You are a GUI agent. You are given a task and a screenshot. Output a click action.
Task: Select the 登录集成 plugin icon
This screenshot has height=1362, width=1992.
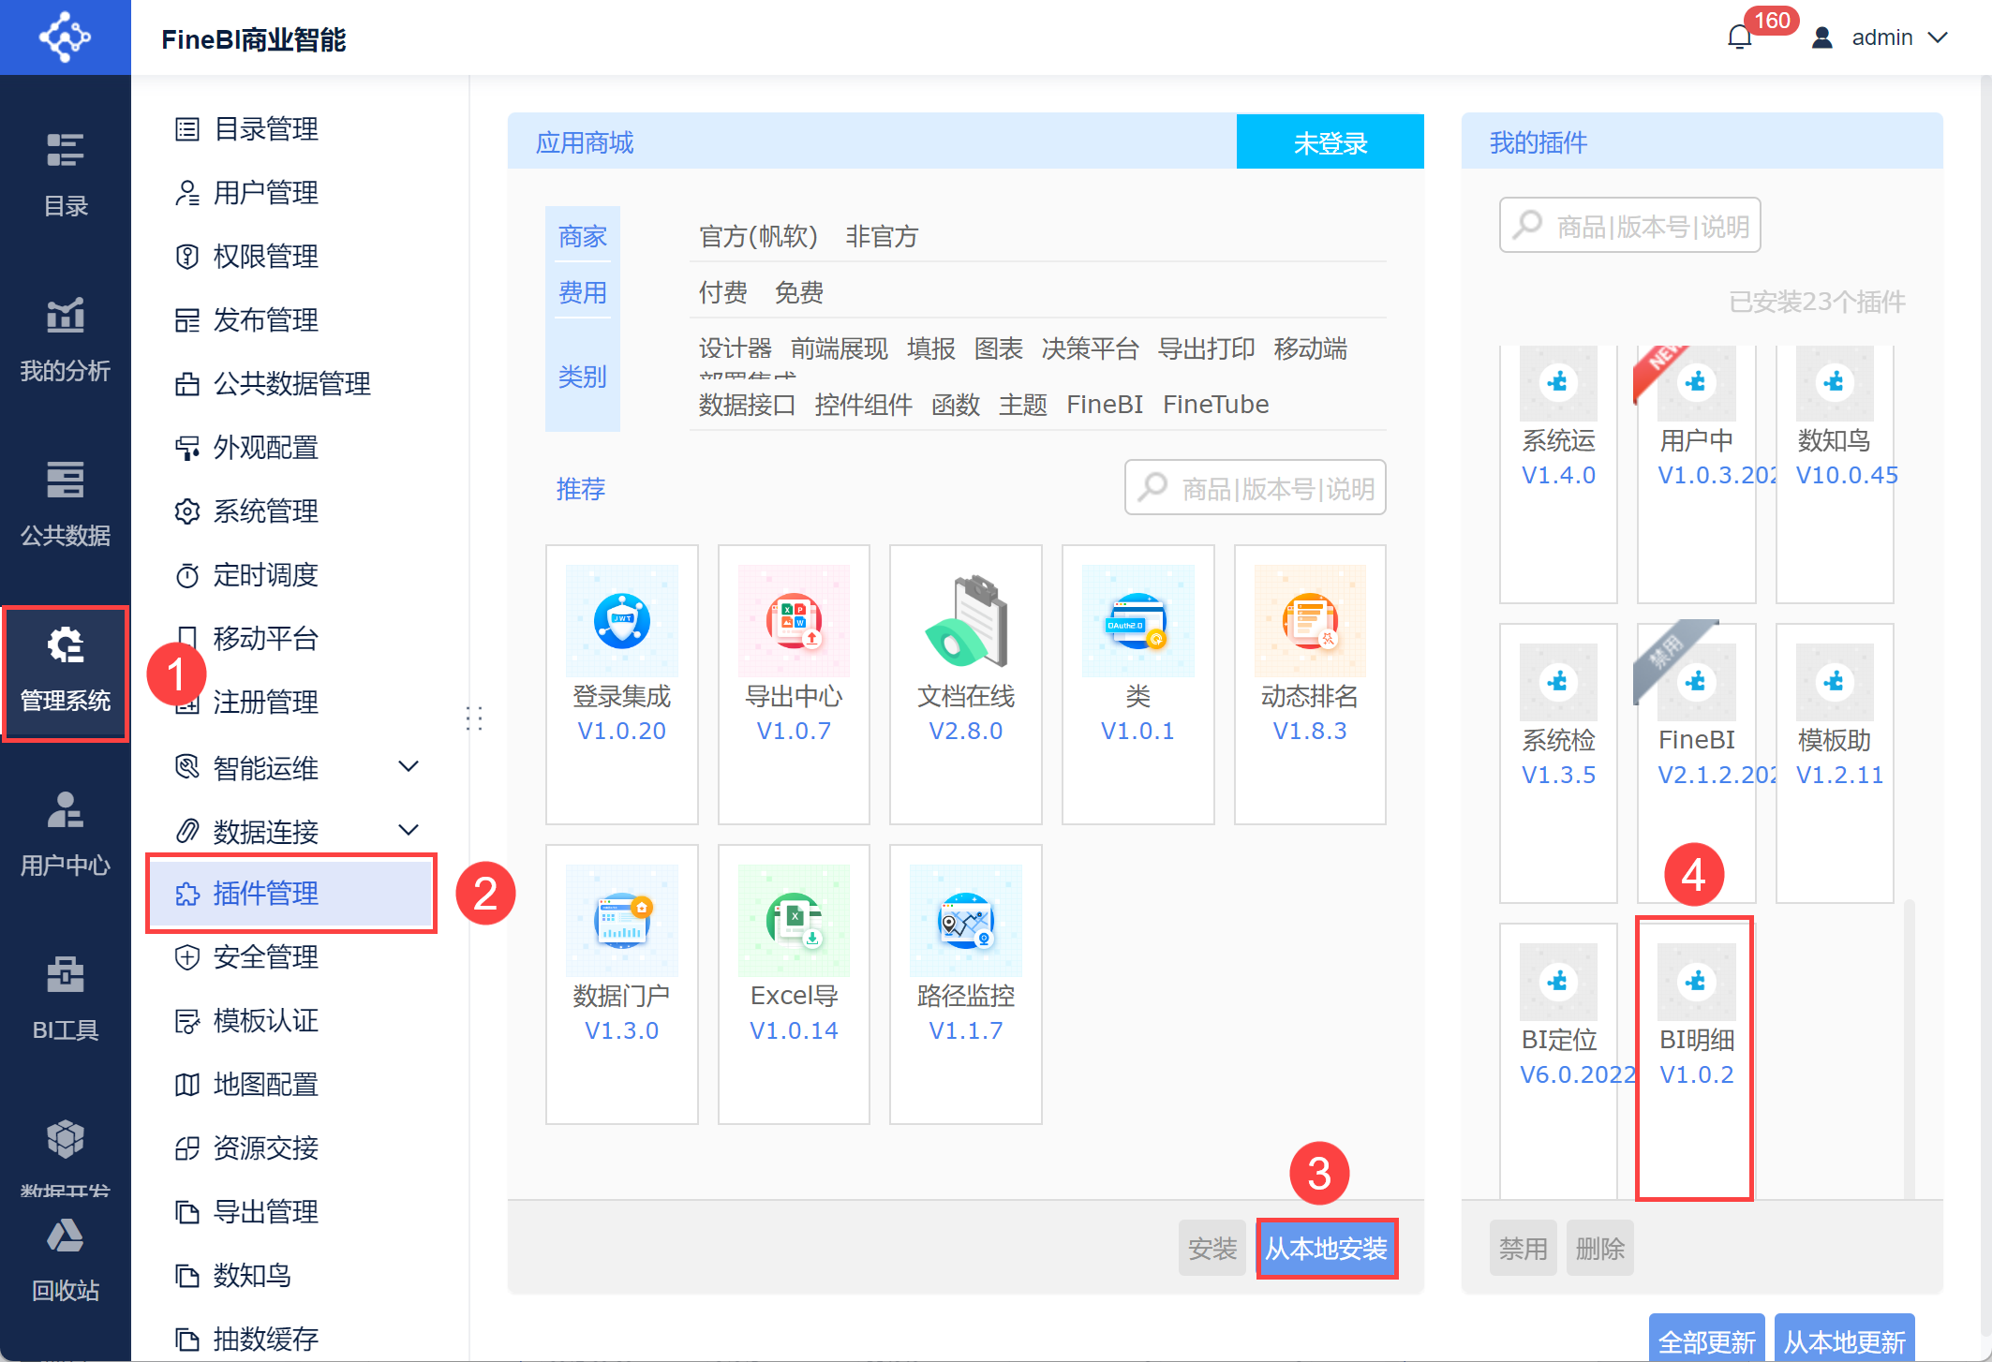click(x=622, y=621)
